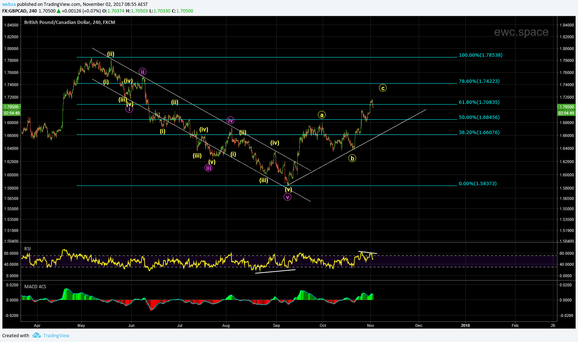Select the yellow circled 'c' wave label
The height and width of the screenshot is (342, 578).
click(383, 88)
